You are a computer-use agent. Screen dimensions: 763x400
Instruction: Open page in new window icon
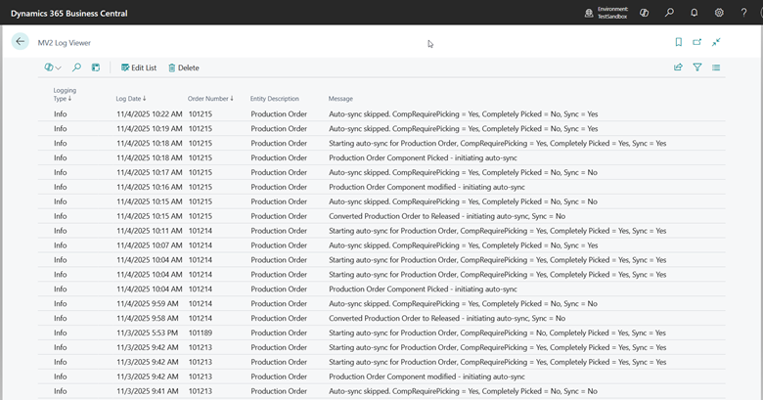pos(697,42)
